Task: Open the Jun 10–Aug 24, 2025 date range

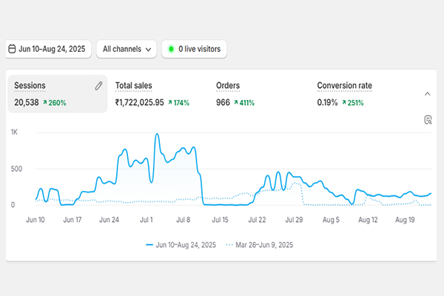Action: [x=51, y=50]
